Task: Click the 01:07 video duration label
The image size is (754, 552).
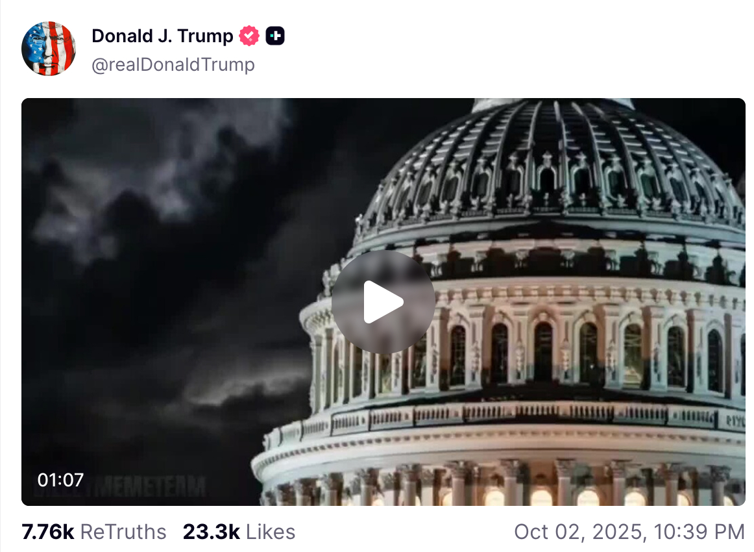Action: [60, 480]
